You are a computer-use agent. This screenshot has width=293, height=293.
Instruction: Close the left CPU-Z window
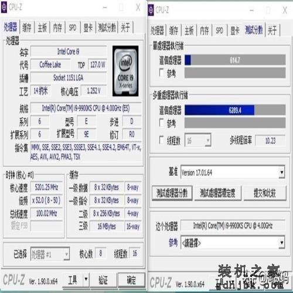tap(138, 8)
